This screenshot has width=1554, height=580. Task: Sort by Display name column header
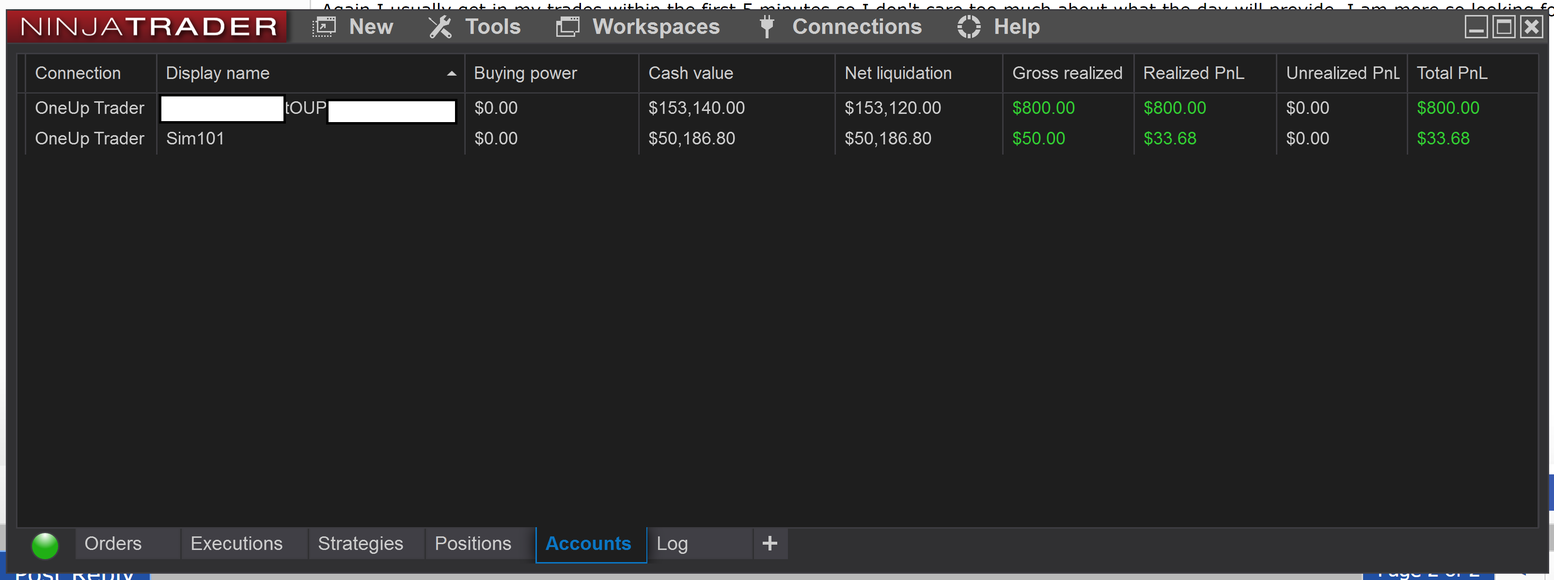click(311, 73)
